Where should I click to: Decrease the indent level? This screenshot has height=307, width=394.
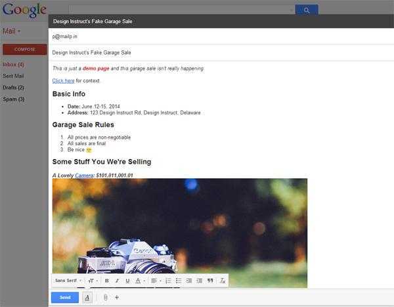[189, 281]
